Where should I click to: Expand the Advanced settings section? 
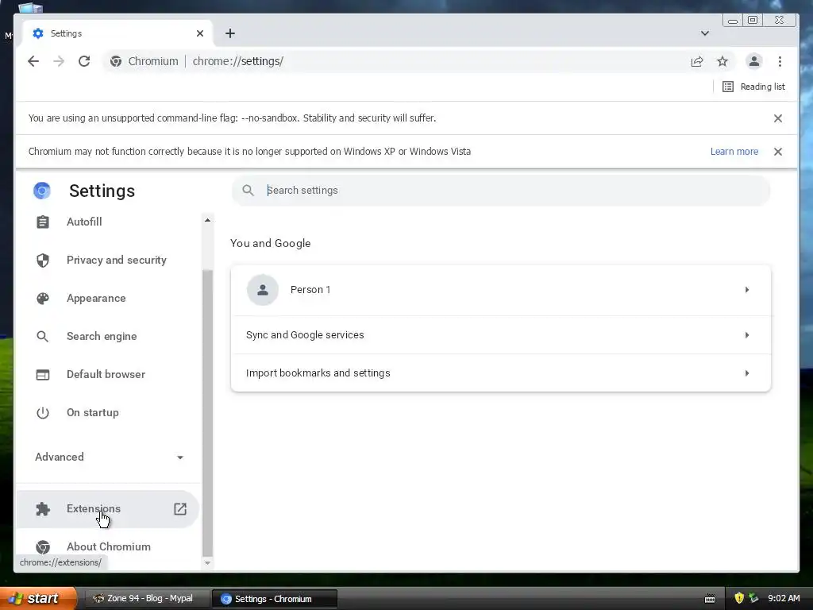pyautogui.click(x=109, y=457)
